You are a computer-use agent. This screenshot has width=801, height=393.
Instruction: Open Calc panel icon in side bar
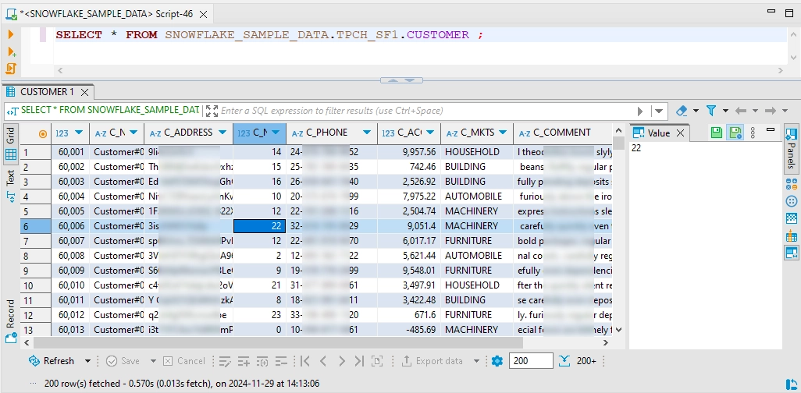point(791,184)
